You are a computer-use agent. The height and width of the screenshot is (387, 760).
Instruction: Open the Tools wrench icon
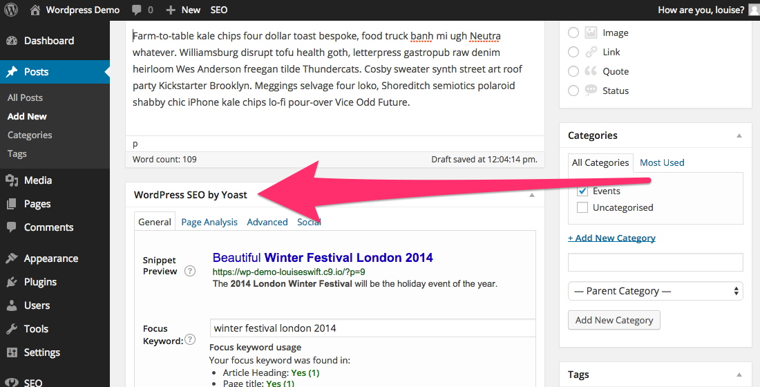pyautogui.click(x=12, y=329)
